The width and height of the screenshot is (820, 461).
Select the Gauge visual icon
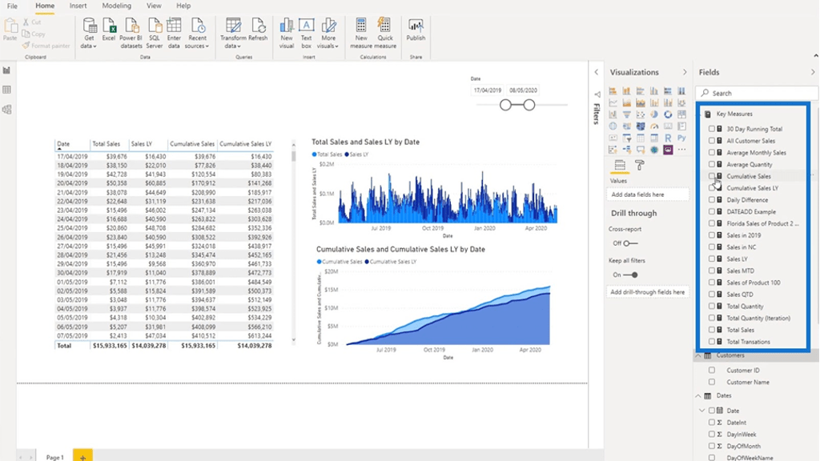(654, 126)
